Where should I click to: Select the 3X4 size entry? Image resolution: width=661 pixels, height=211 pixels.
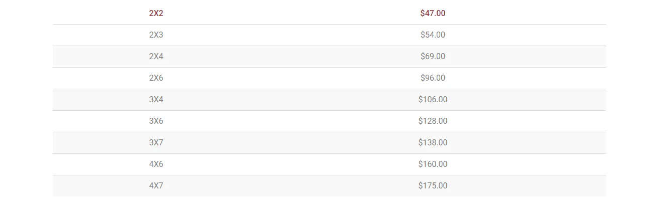click(x=156, y=100)
